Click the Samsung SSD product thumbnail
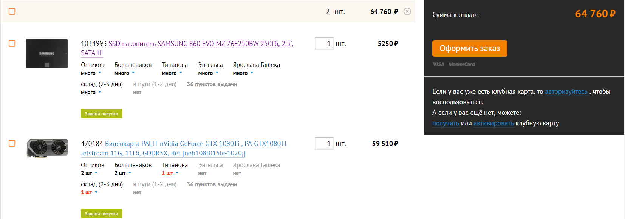Image resolution: width=625 pixels, height=219 pixels. [x=47, y=53]
